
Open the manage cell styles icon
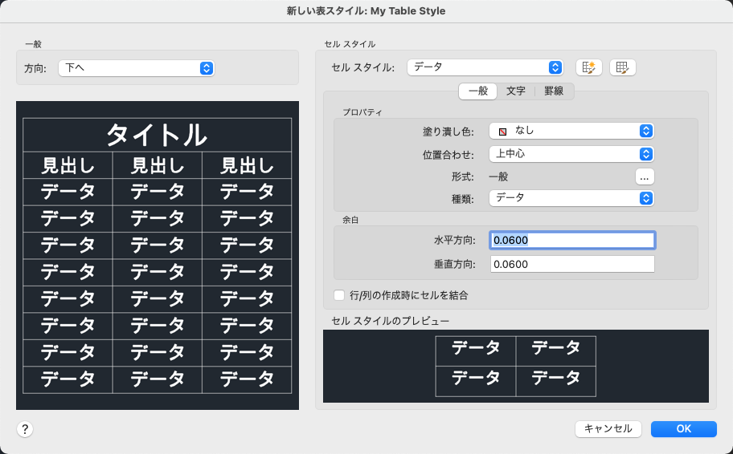tap(622, 67)
